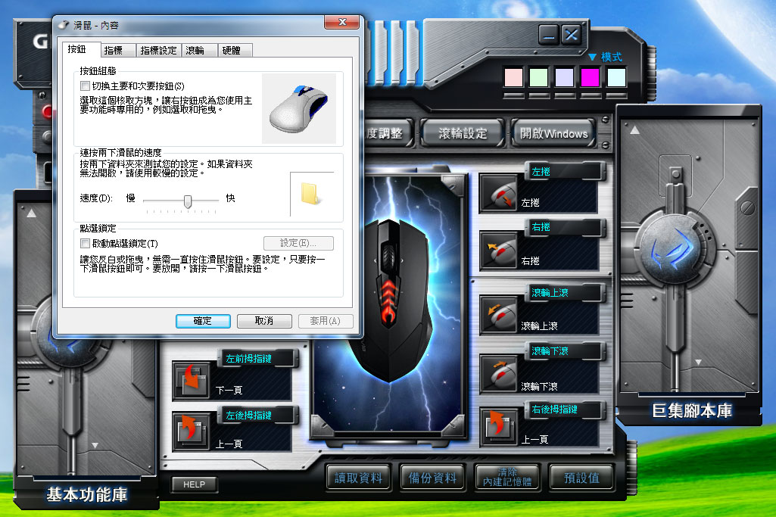
Task: Click the 右後拇指鍵 thumb button icon
Action: 500,426
